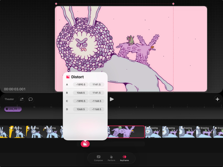Click the Distort icon in the popup header
Image resolution: width=223 pixels, height=167 pixels.
click(68, 77)
